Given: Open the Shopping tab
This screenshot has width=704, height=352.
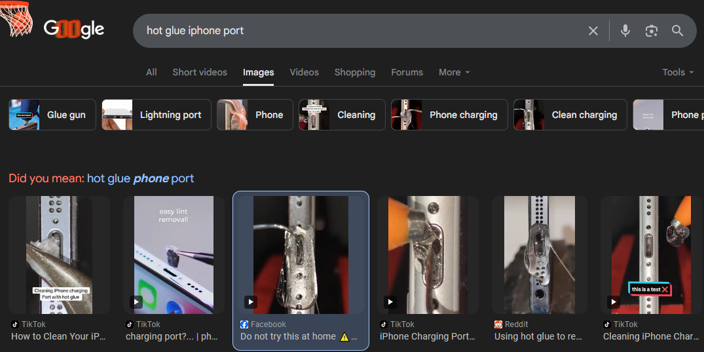Looking at the screenshot, I should 355,72.
